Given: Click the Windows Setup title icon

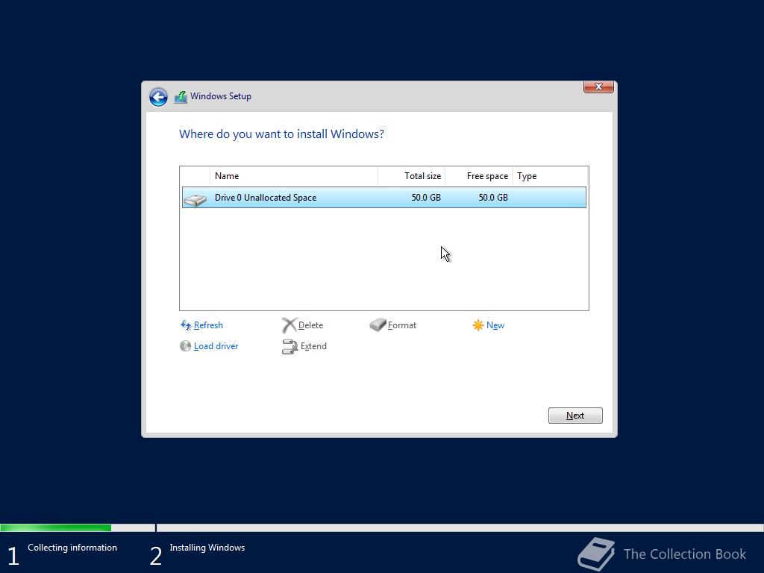Looking at the screenshot, I should [181, 97].
